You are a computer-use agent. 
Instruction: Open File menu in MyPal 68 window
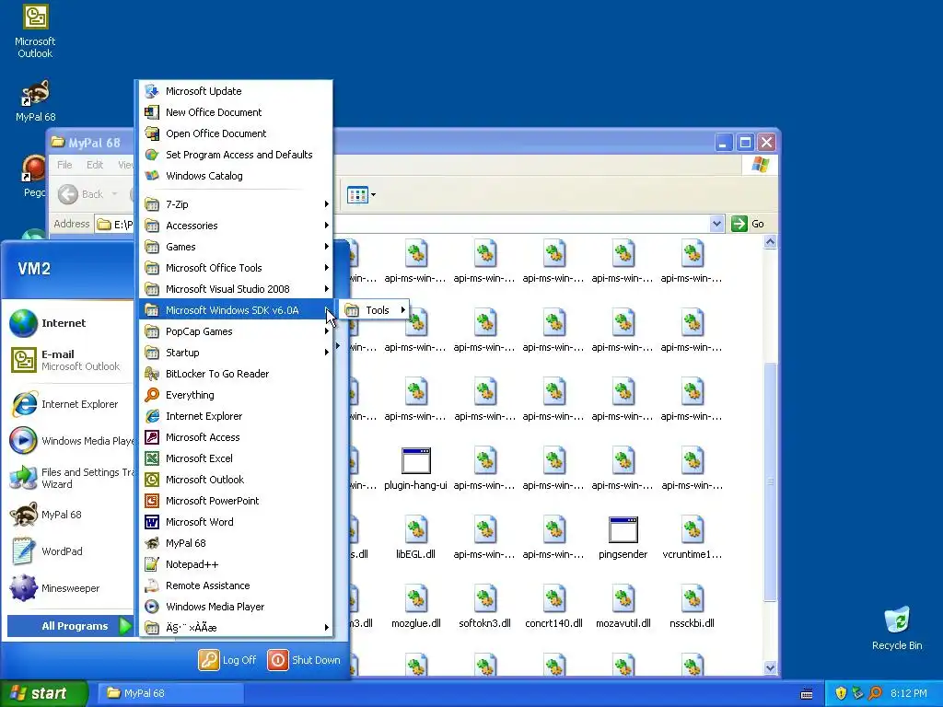pos(64,165)
